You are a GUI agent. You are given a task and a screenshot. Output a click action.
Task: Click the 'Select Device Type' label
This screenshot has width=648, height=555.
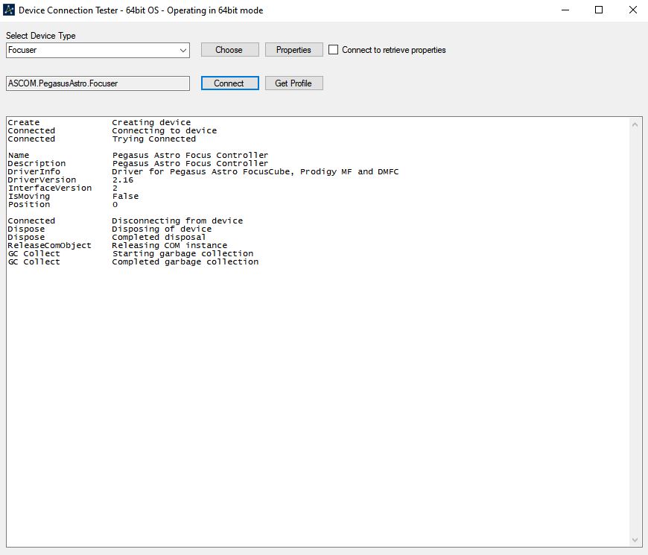[x=40, y=36]
